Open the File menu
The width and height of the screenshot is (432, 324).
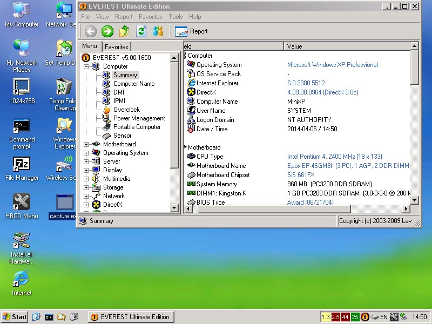tap(85, 17)
